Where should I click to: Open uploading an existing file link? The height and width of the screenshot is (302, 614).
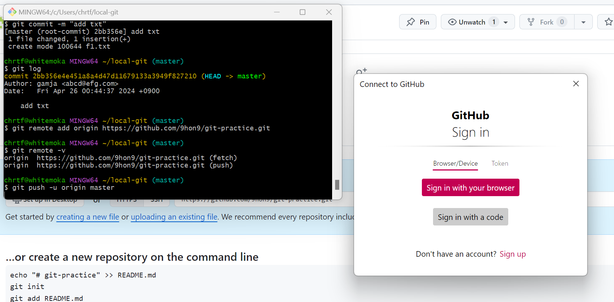(174, 217)
